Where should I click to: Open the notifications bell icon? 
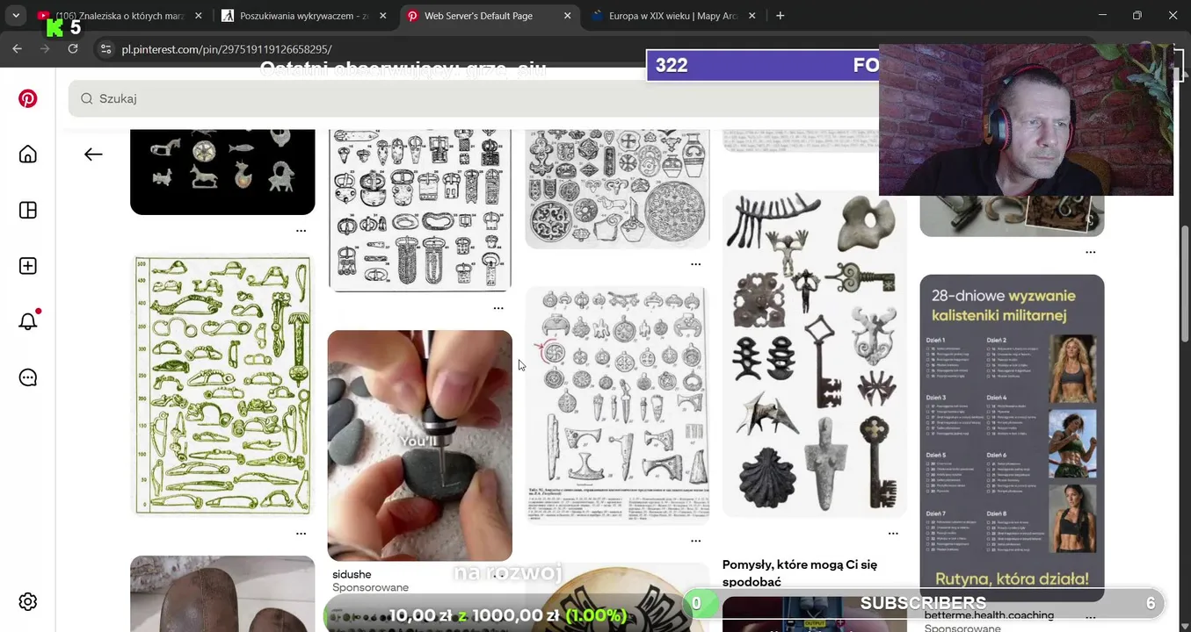(x=28, y=321)
